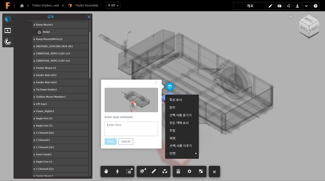Click the Share icon in the header
The width and height of the screenshot is (325, 181).
point(288,6)
